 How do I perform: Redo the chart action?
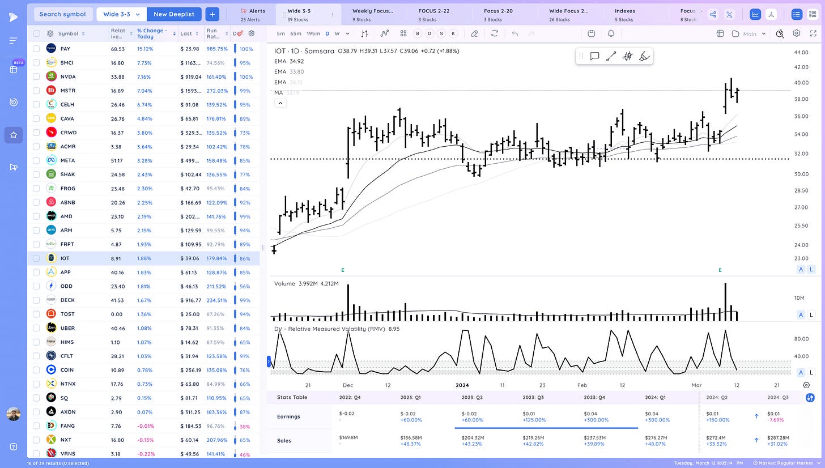(x=531, y=33)
